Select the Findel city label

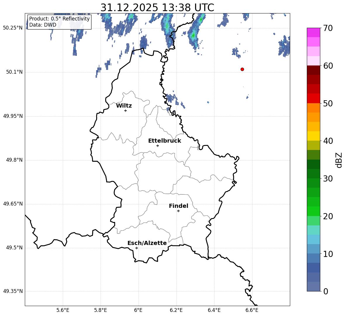179,206
